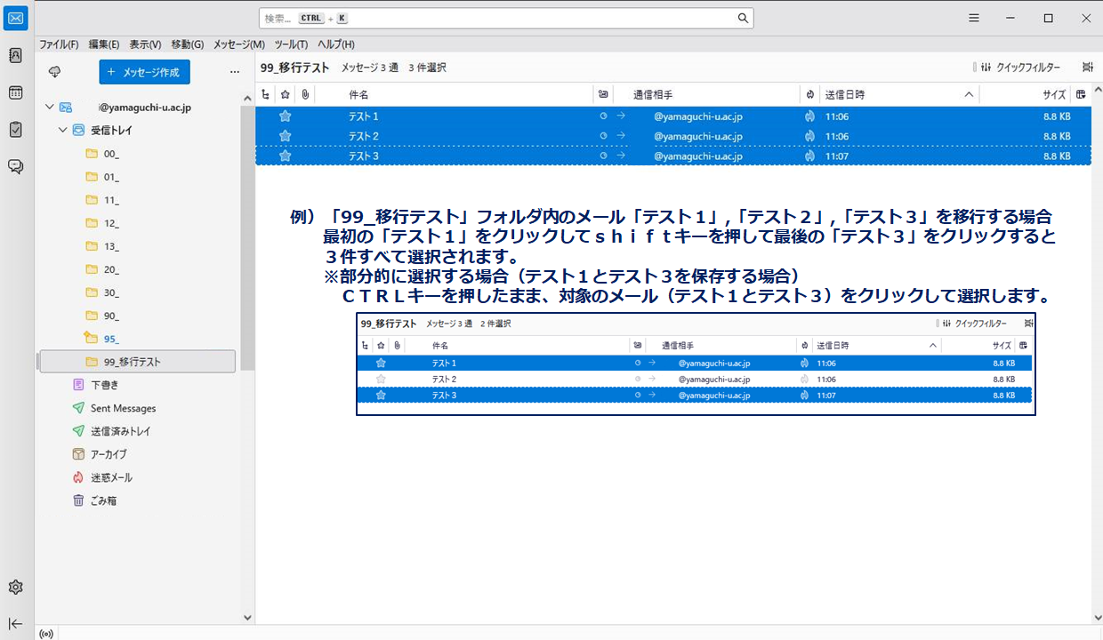The width and height of the screenshot is (1103, 640).
Task: Toggle read status of テスト3
Action: click(604, 156)
